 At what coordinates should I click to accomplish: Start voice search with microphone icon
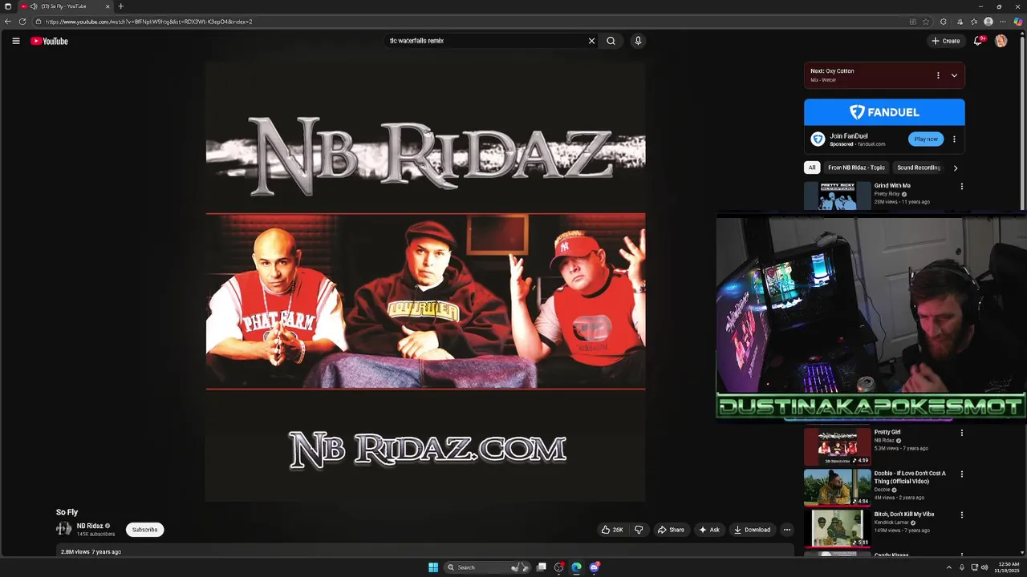tap(638, 41)
